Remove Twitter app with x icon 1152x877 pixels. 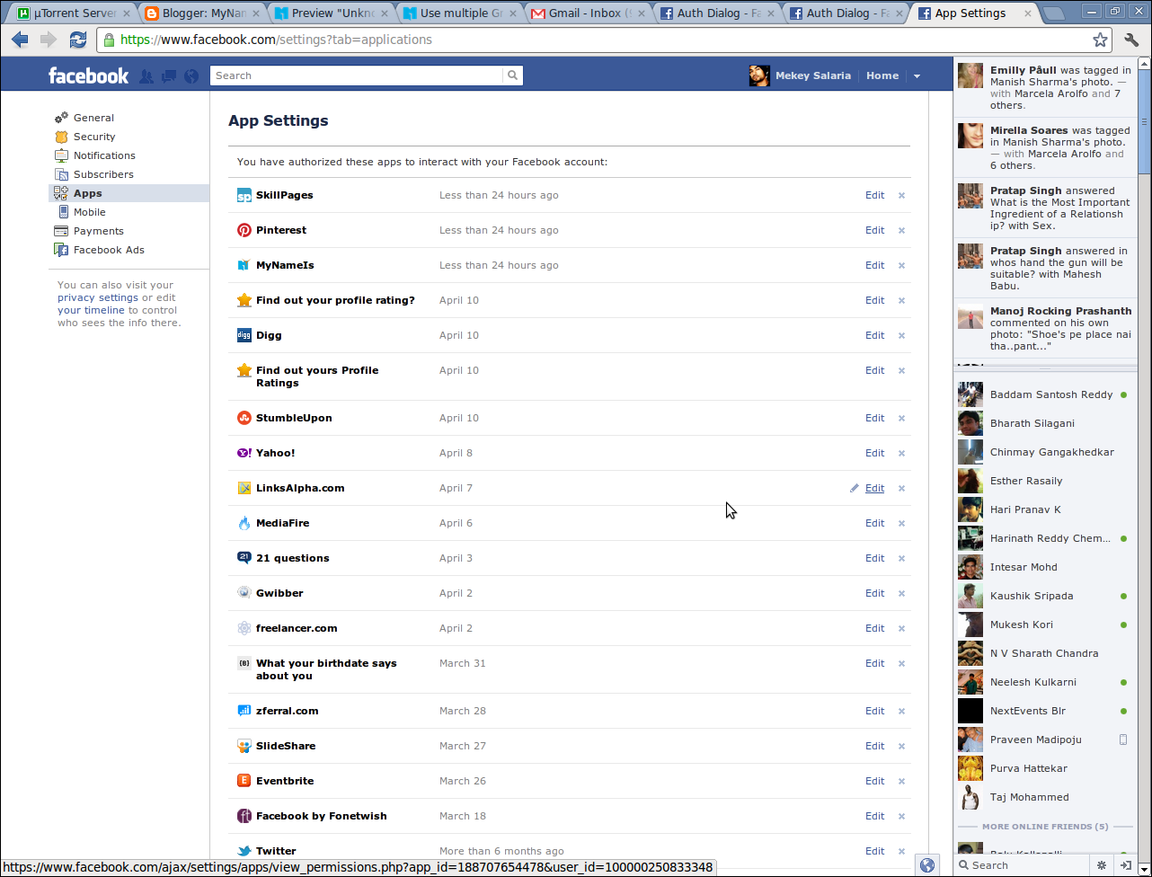click(x=901, y=851)
